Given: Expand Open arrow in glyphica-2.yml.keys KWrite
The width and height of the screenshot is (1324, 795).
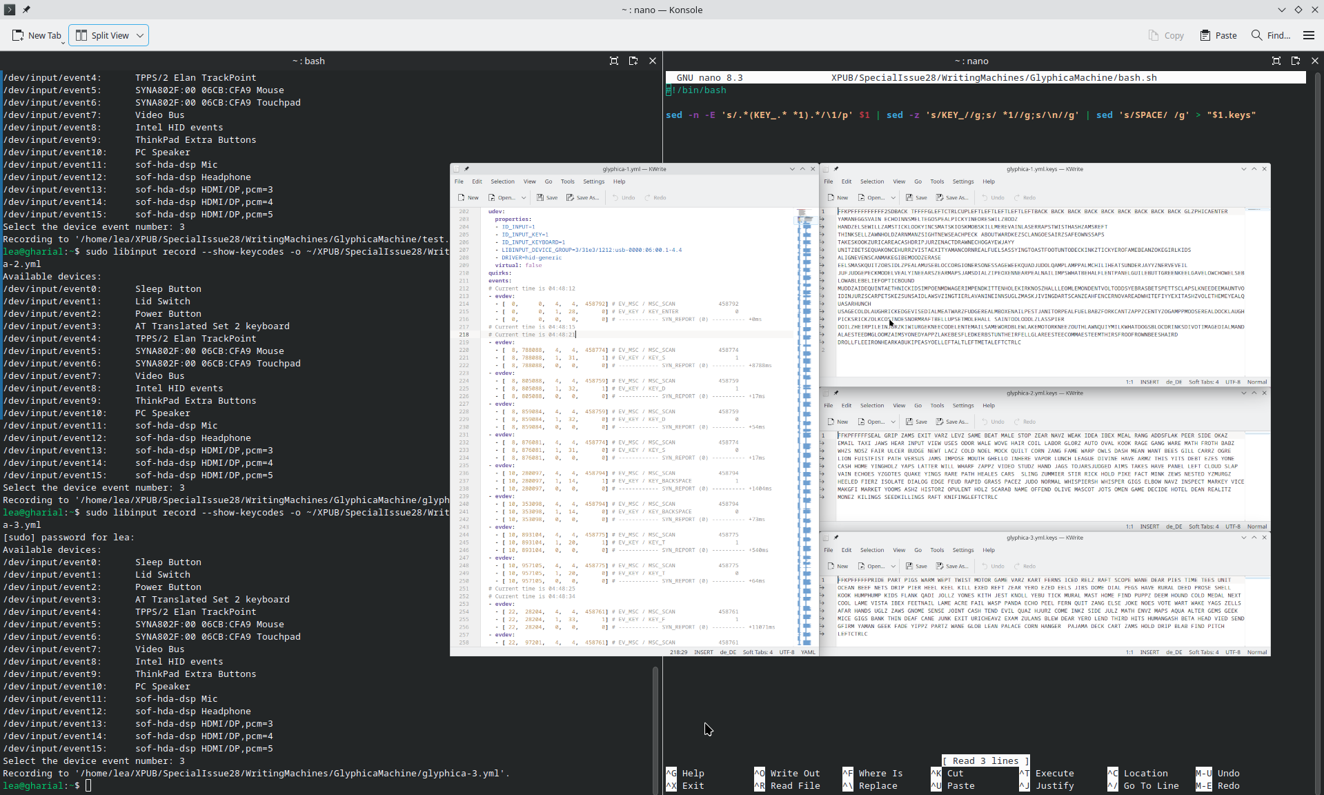Looking at the screenshot, I should [x=893, y=422].
